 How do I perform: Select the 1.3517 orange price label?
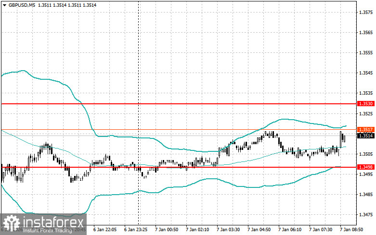click(366, 129)
